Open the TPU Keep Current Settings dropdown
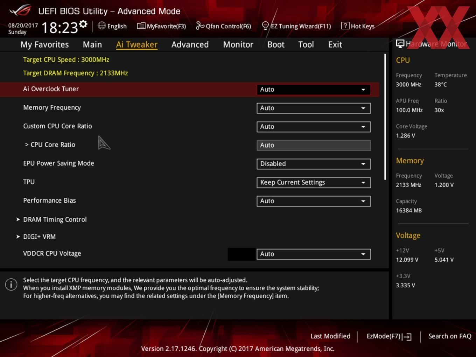The height and width of the screenshot is (357, 476). (314, 182)
